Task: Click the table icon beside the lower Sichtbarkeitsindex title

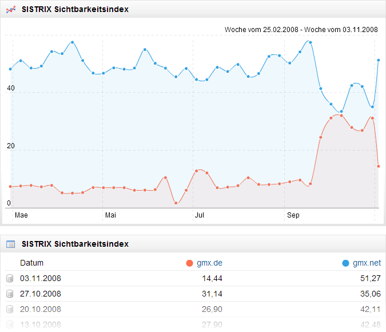Action: [x=10, y=244]
